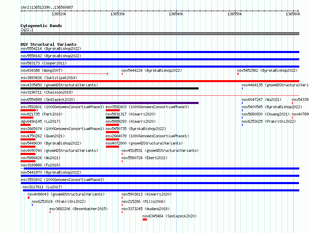
Task: Select nsv5580726 (Ebert2021) label
Action: [x=144, y=158]
